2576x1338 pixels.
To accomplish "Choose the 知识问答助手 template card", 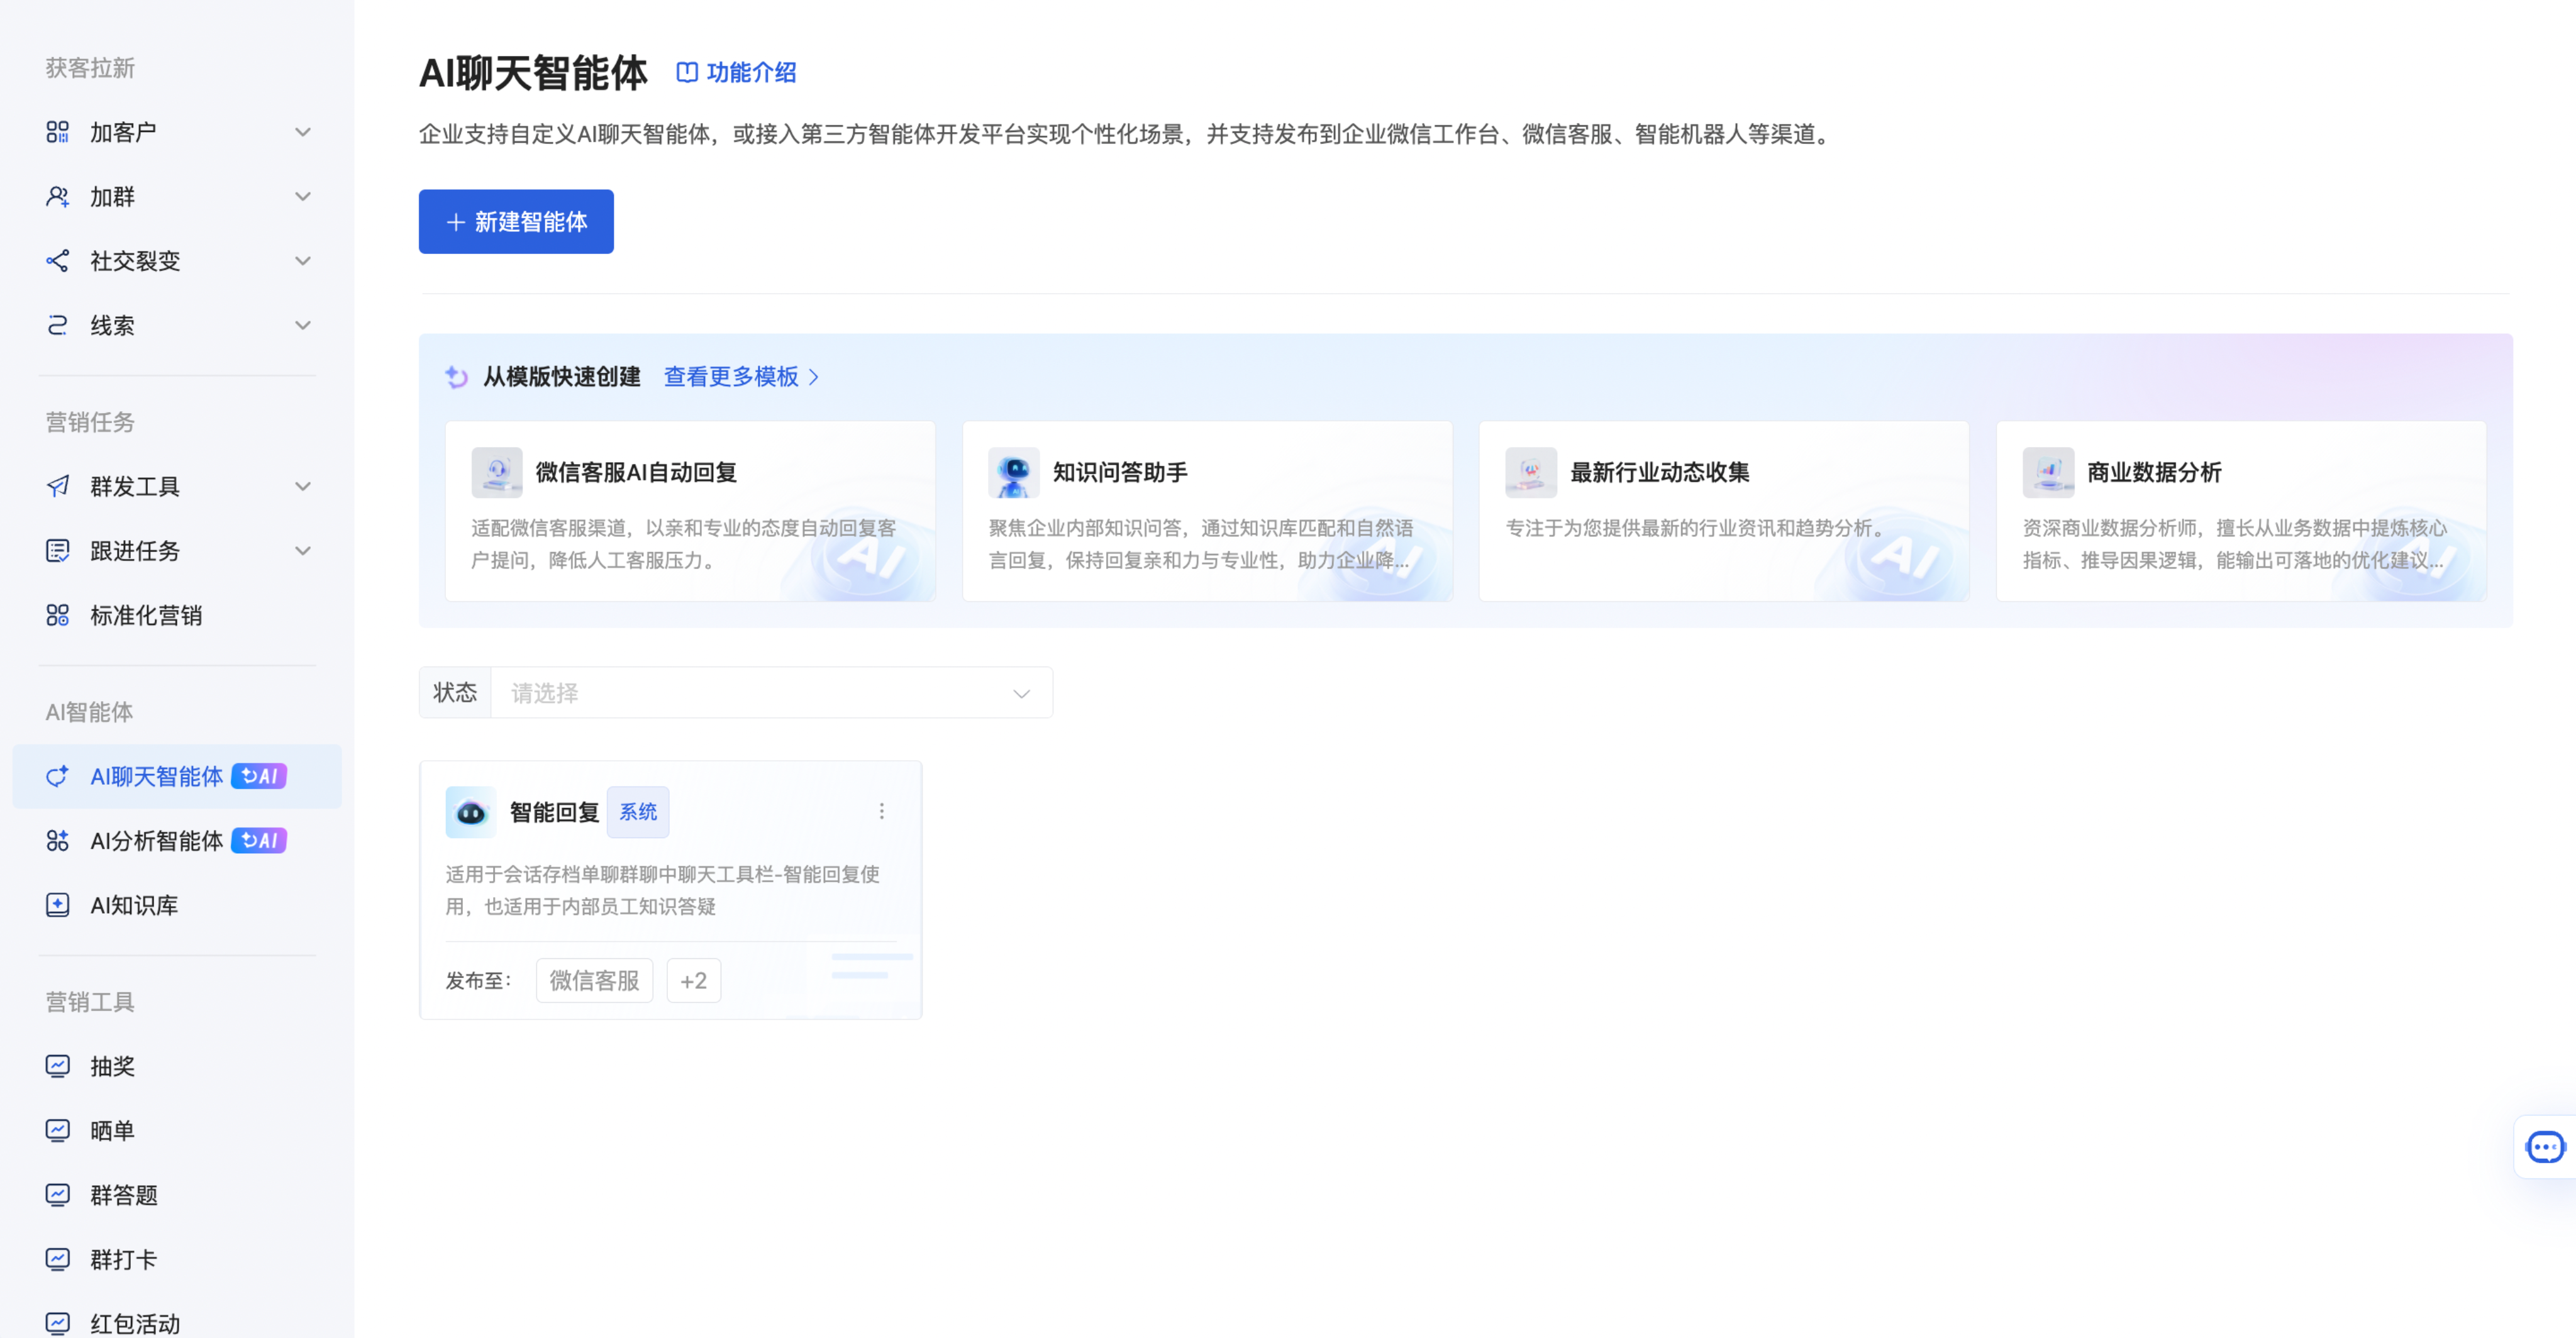I will coord(1207,511).
